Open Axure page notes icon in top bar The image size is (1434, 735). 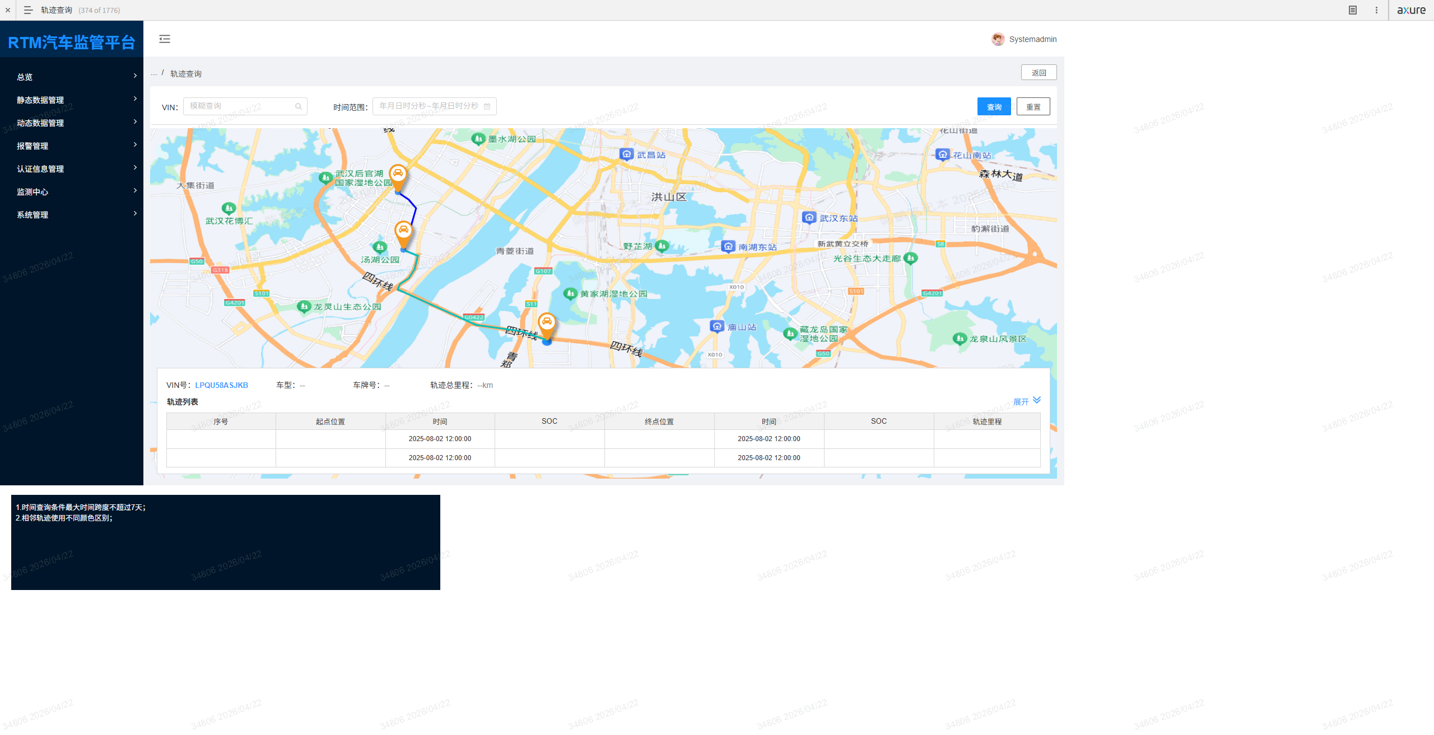(x=1352, y=10)
